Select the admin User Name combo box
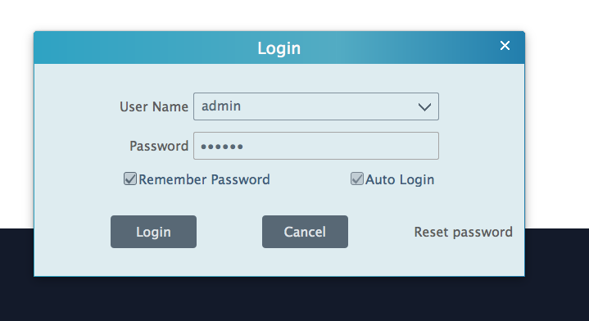The image size is (589, 321). point(316,106)
